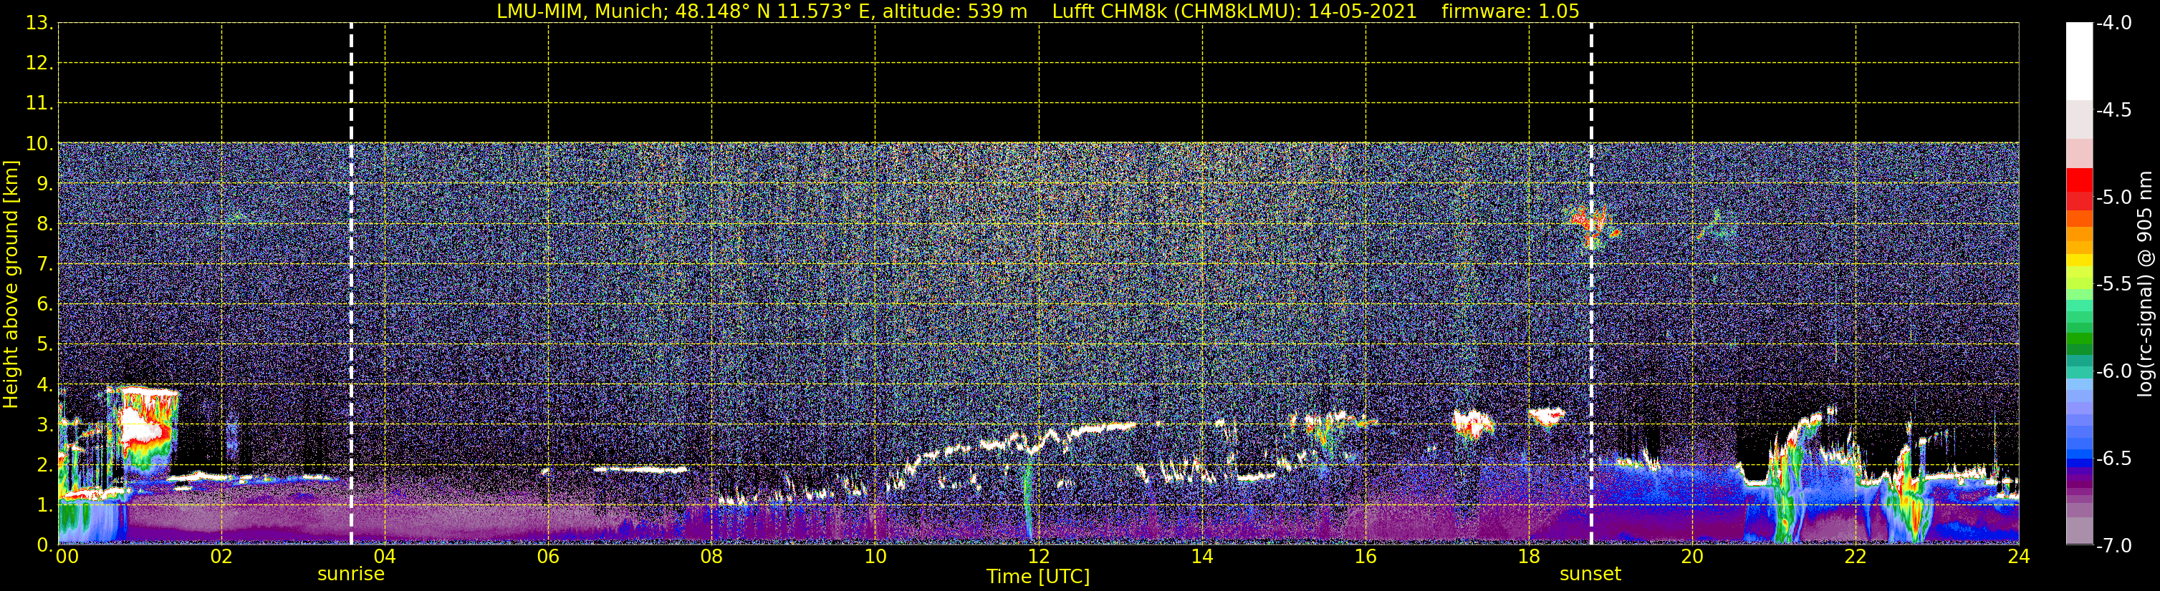
Task: Click the "13." tick on the height axis
Action: click(x=39, y=23)
